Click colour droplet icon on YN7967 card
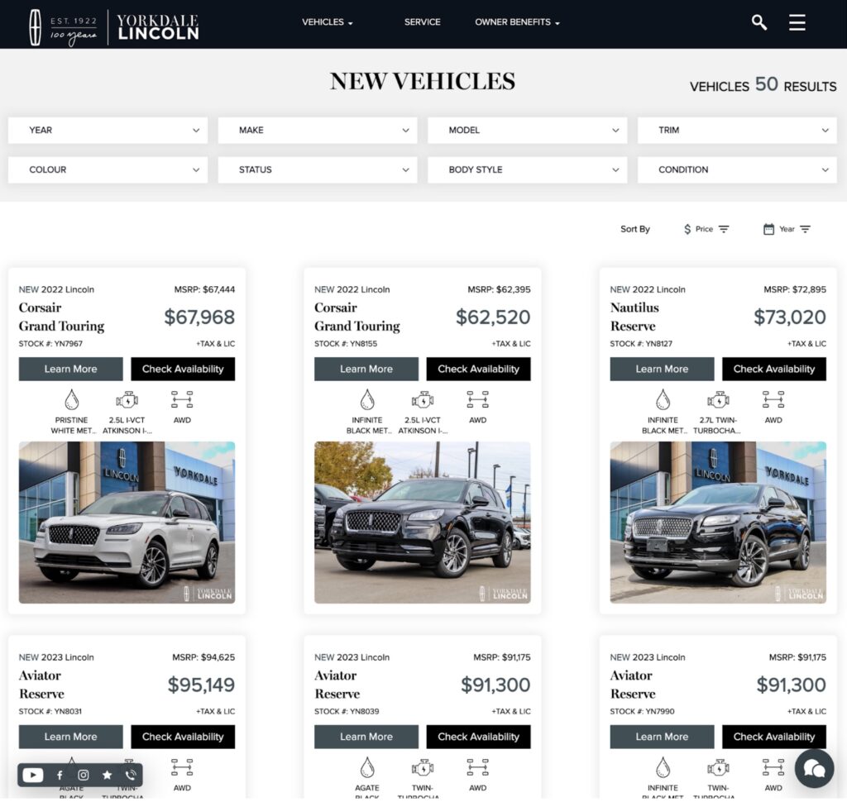 [x=71, y=399]
